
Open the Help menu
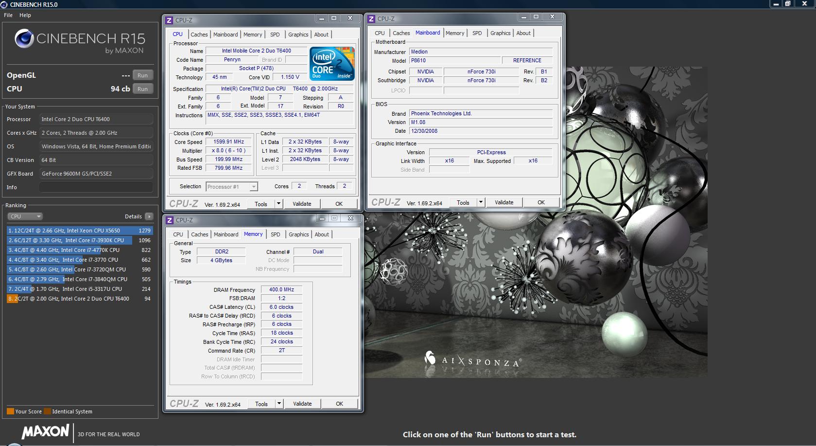(25, 15)
